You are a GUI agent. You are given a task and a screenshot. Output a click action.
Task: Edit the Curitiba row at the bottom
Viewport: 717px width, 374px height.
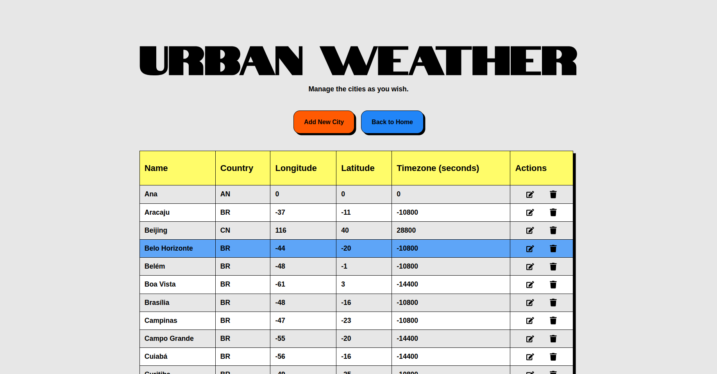click(x=530, y=372)
